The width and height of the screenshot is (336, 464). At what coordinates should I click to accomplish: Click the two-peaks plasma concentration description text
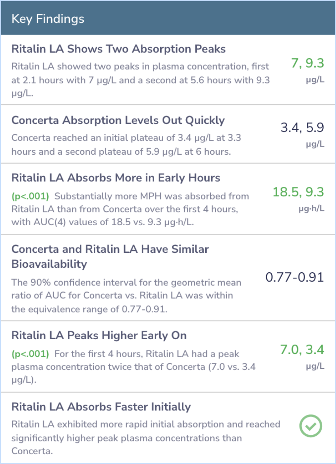(141, 80)
